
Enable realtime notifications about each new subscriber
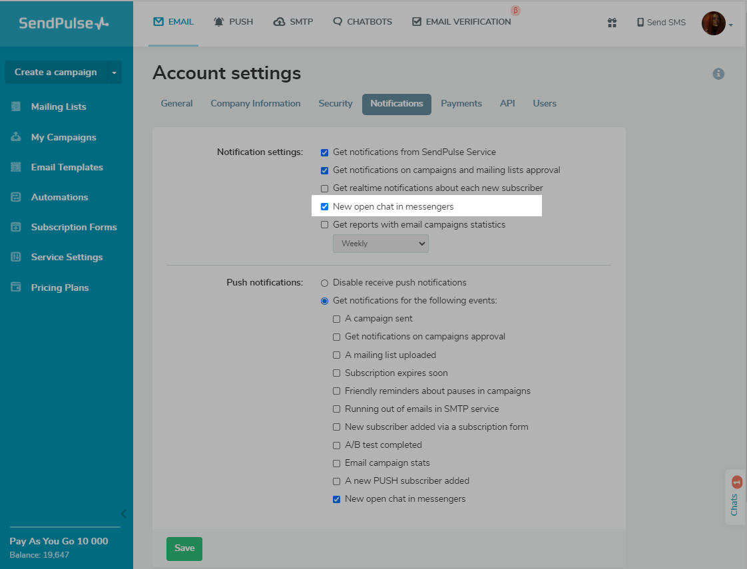tap(325, 188)
